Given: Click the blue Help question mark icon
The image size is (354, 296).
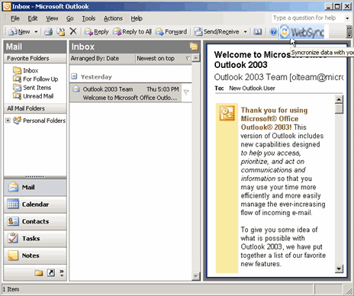Looking at the screenshot, I should click(x=273, y=32).
